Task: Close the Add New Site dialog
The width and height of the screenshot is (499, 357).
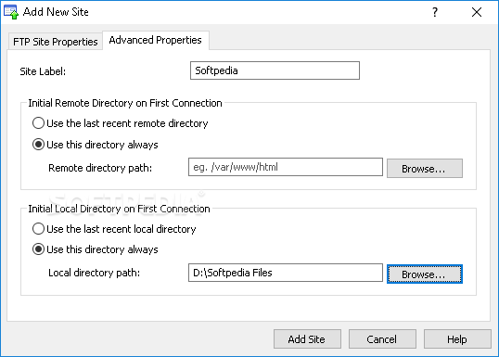Action: pyautogui.click(x=477, y=12)
